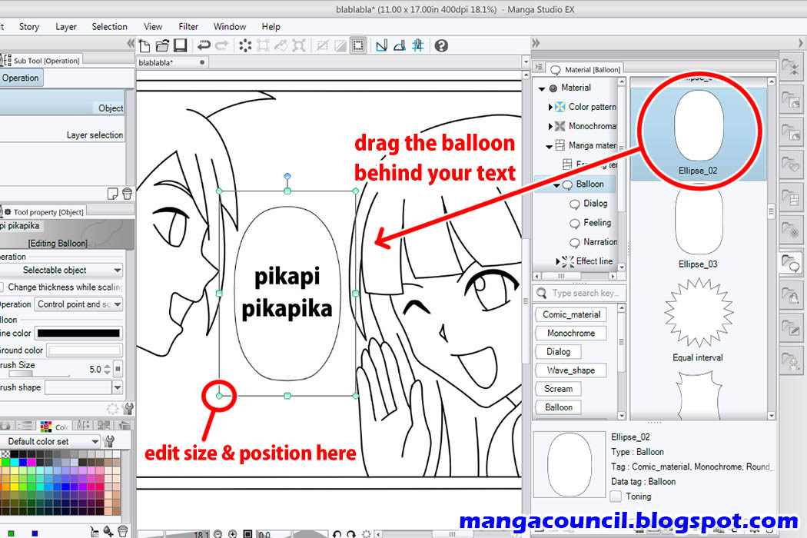Open the Filter menu
The width and height of the screenshot is (807, 538).
(188, 27)
